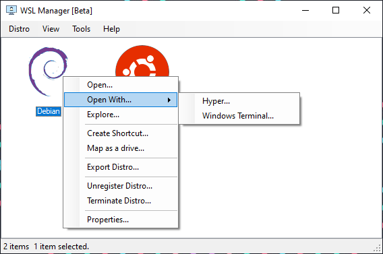
Task: Open the Distro menu
Action: [x=19, y=29]
